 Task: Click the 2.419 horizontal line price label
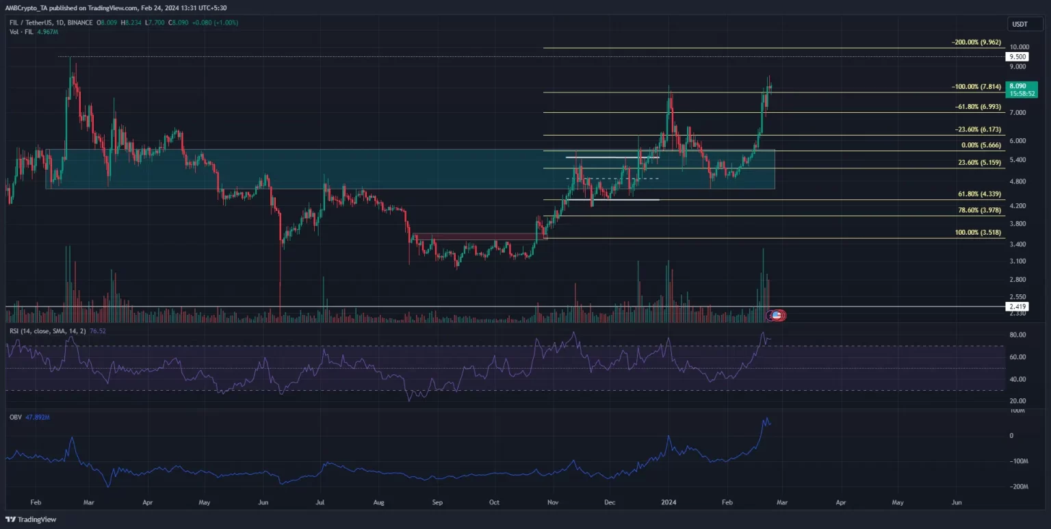(x=1017, y=307)
